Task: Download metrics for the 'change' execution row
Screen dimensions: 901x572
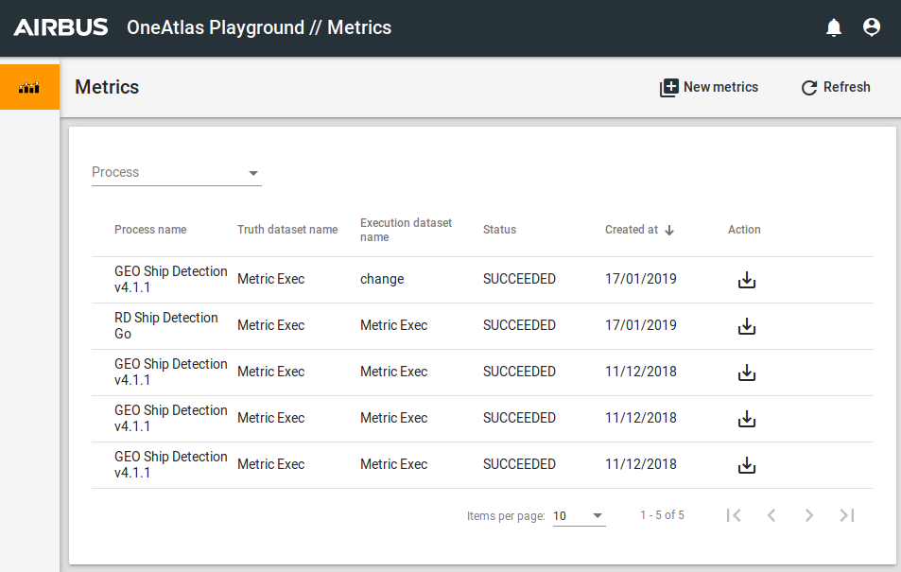Action: (747, 280)
